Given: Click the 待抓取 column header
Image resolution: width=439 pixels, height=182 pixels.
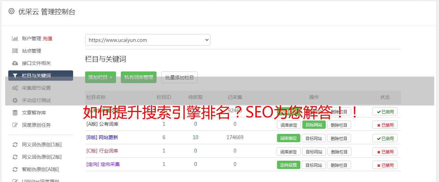Looking at the screenshot, I should click(x=195, y=97).
